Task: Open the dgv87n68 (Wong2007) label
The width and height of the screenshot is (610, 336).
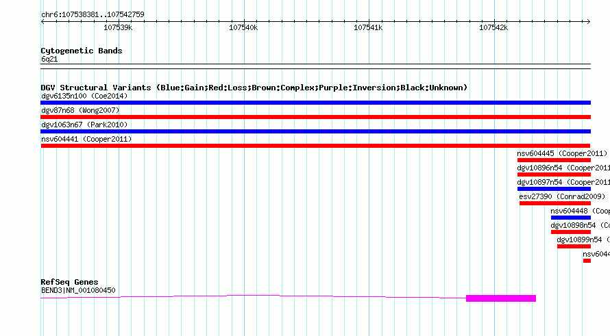Action: coord(80,110)
